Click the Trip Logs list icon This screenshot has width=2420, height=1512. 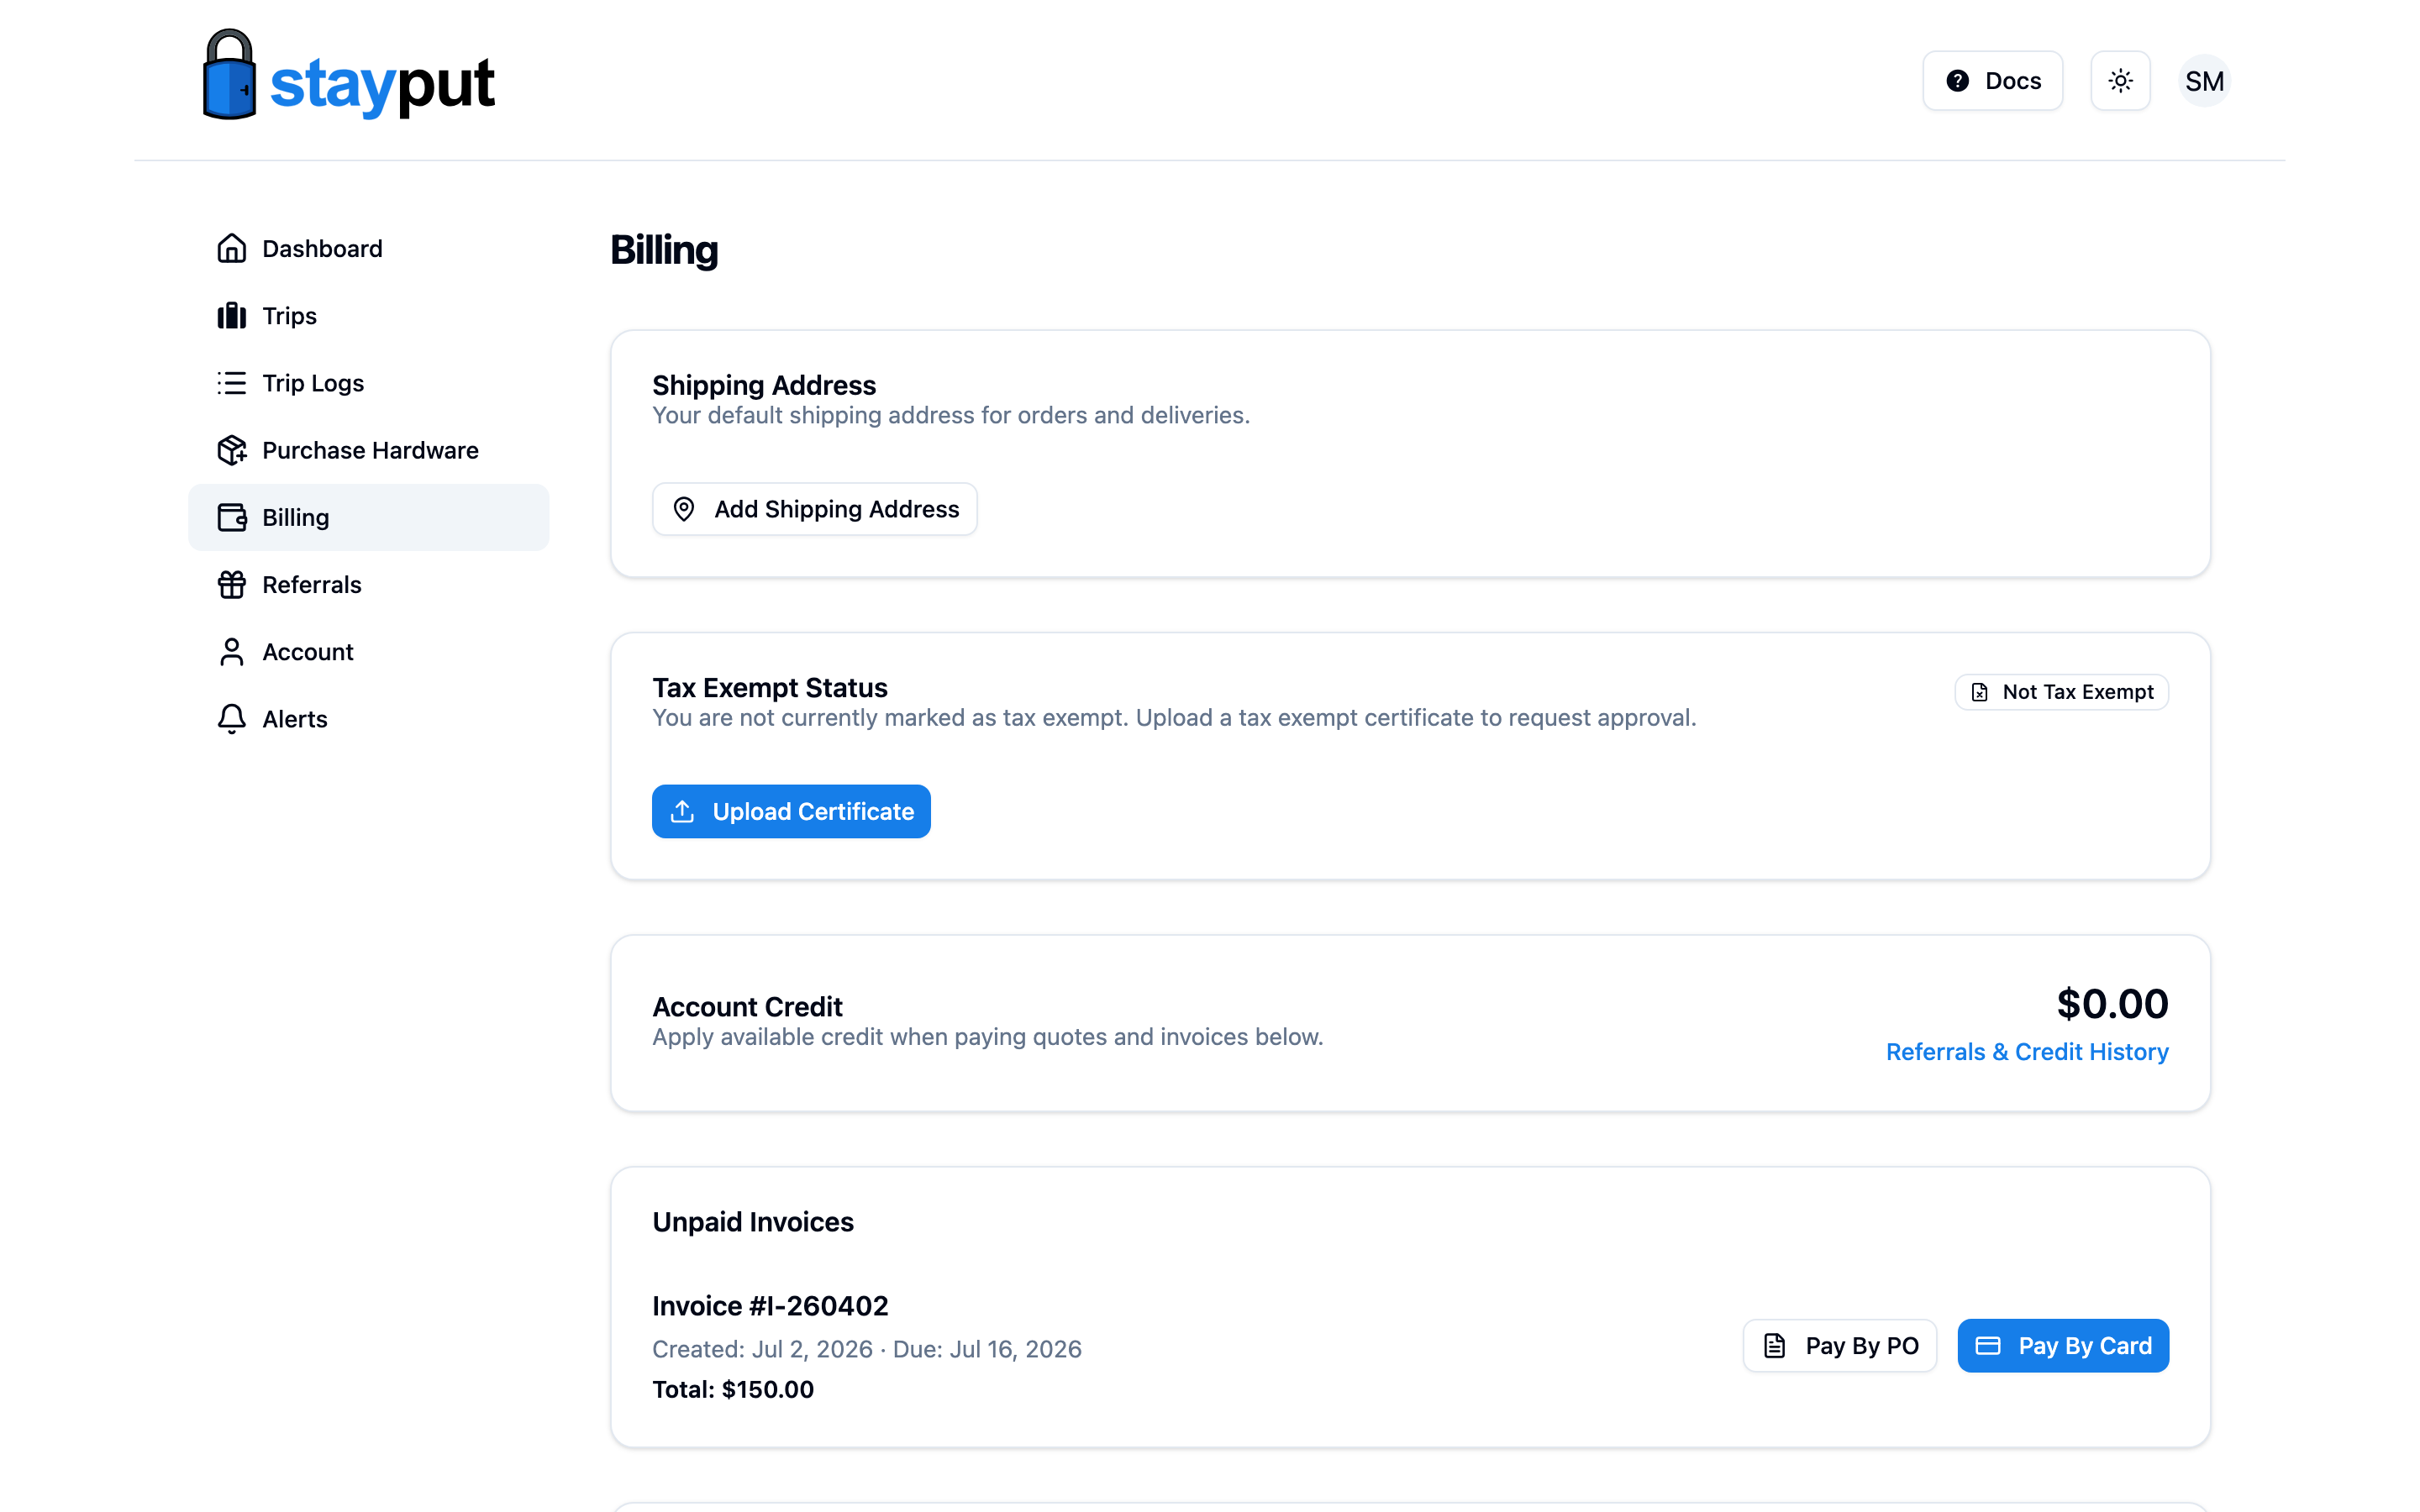(232, 383)
